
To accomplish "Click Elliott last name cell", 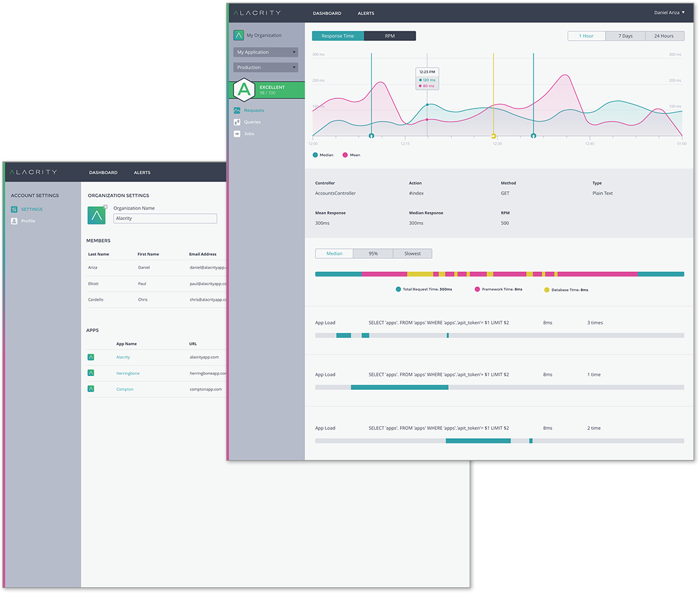I will pos(93,283).
